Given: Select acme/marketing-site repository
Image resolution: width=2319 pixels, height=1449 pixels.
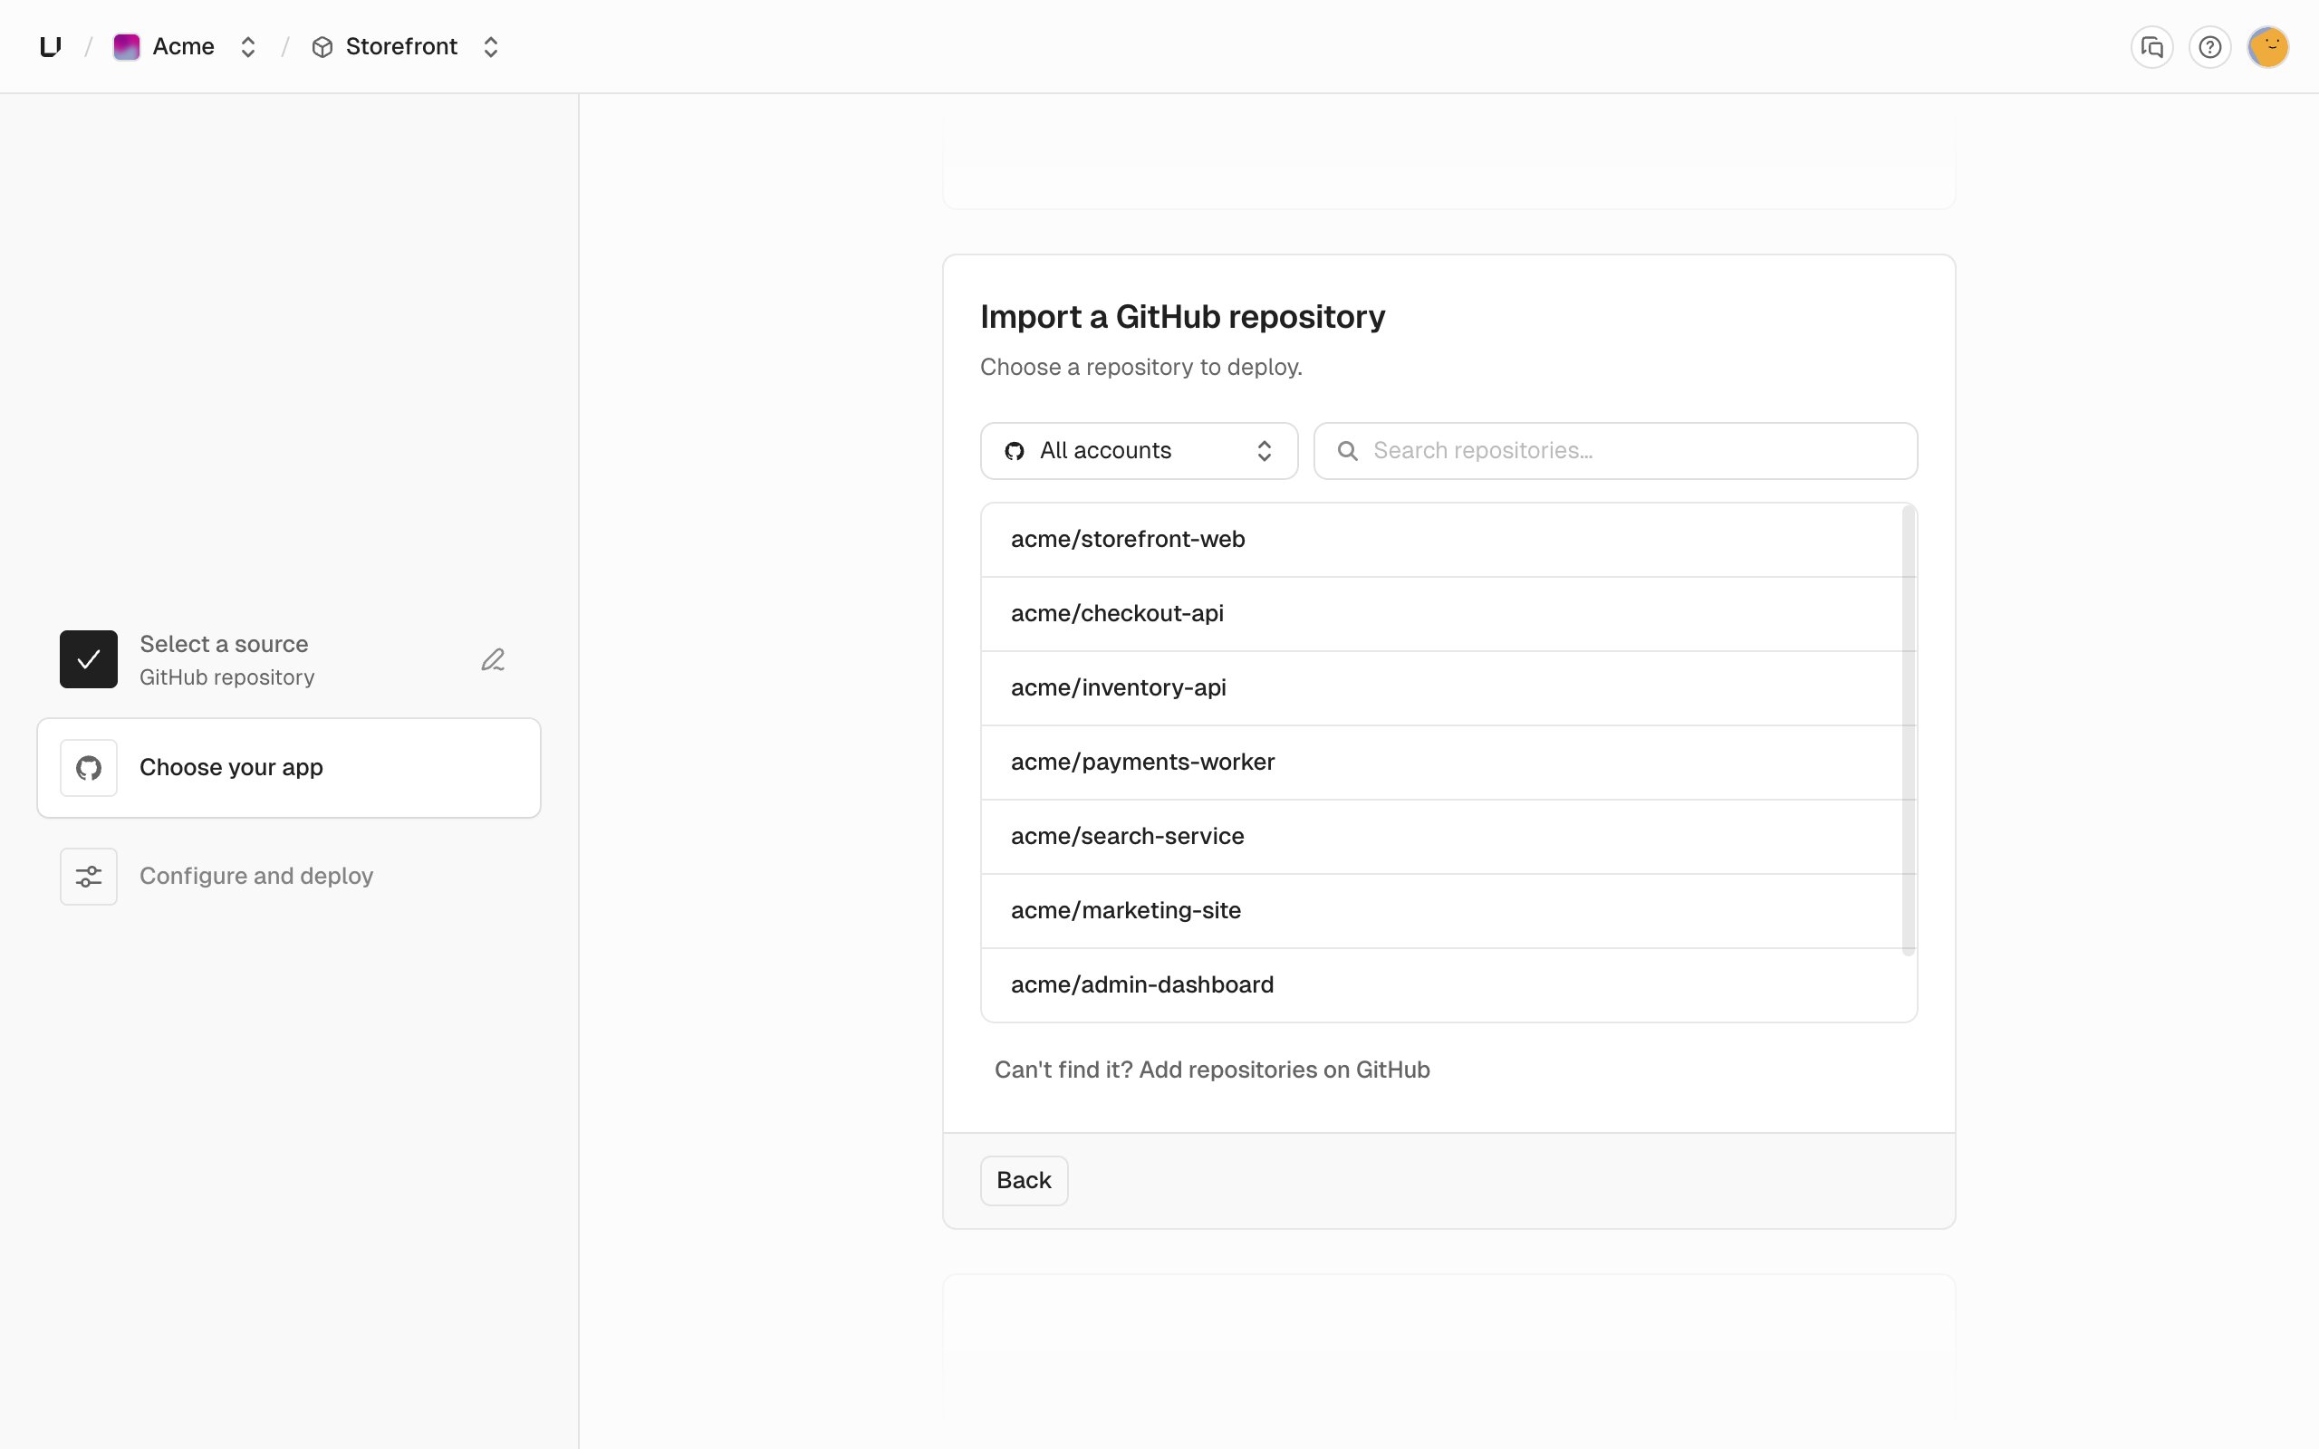Looking at the screenshot, I should coord(1442,911).
